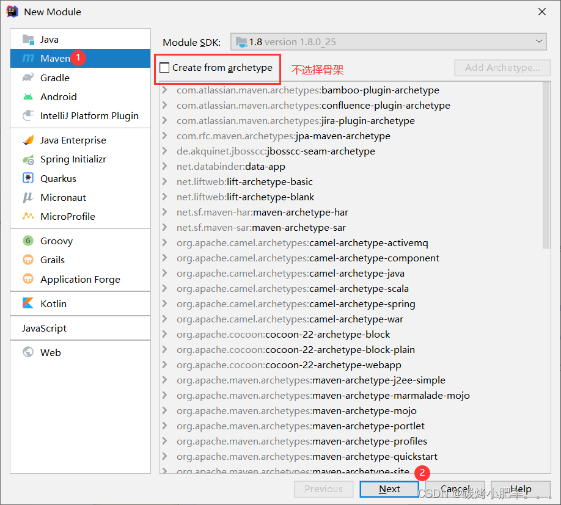Choose Spring Initializr module type

pyautogui.click(x=81, y=159)
